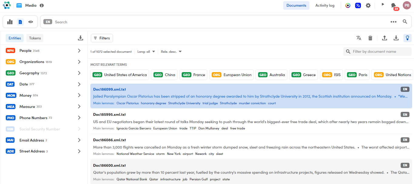Click the bar chart view icon
This screenshot has width=414, height=184.
(x=10, y=22)
